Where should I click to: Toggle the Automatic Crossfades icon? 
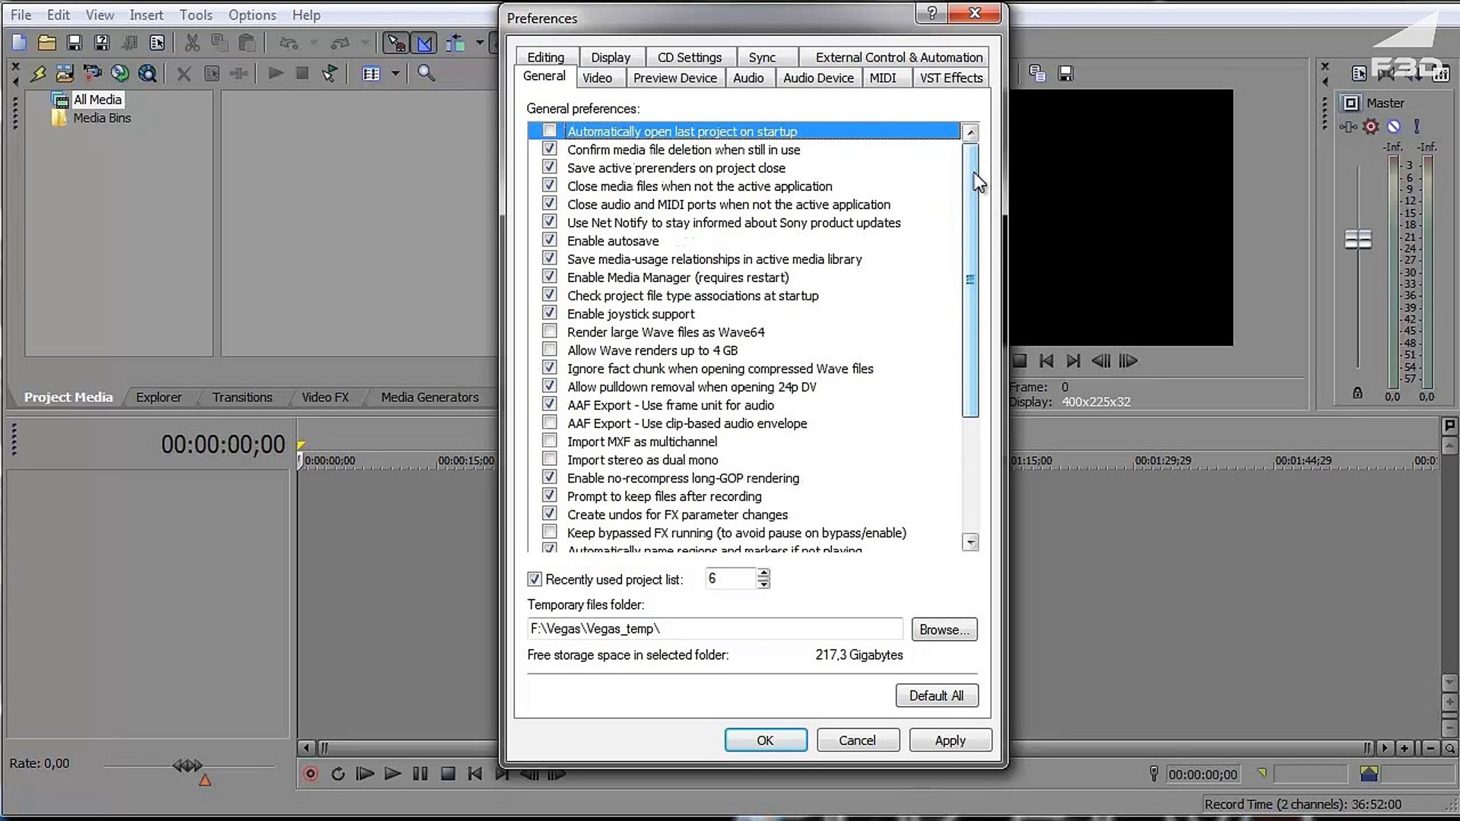coord(424,43)
